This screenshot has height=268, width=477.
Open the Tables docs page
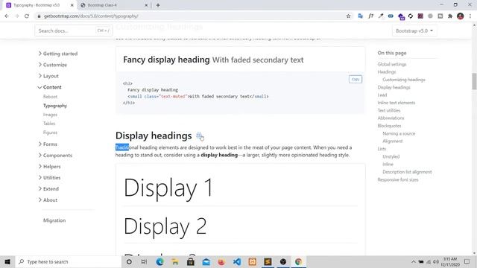pyautogui.click(x=49, y=124)
